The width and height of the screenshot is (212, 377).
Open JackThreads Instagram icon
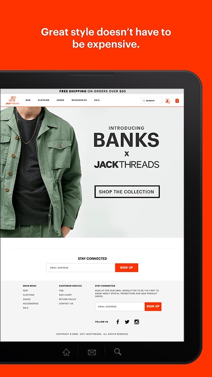137,322
